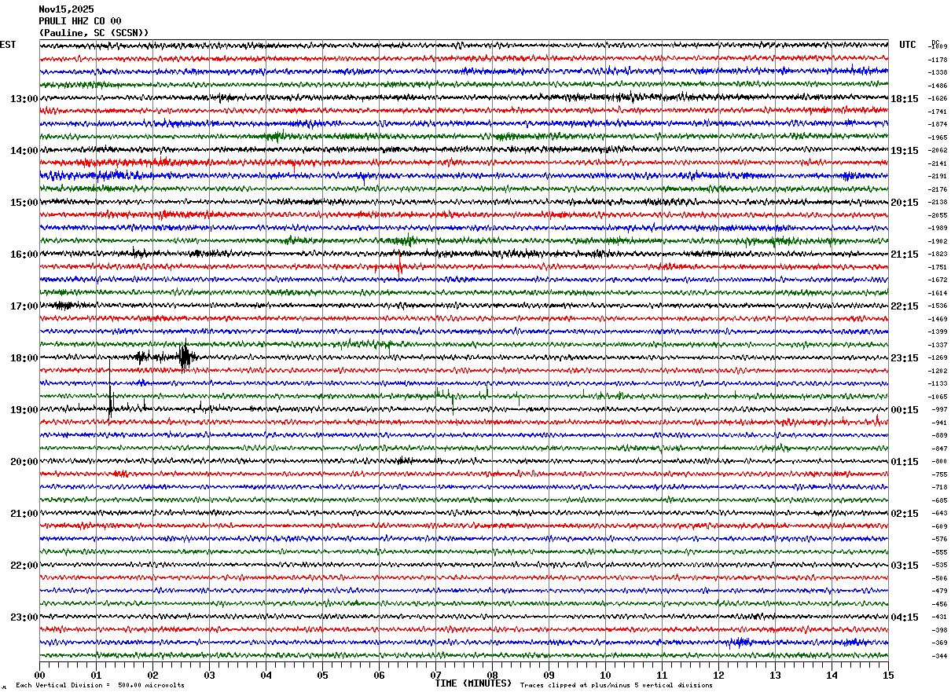Select the 21:00 EST time label
This screenshot has height=696, width=951.
(24, 513)
